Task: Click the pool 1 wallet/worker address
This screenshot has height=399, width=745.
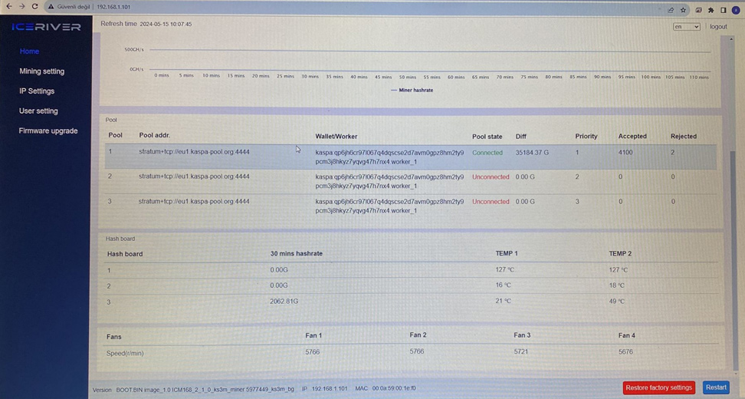Action: pos(389,157)
